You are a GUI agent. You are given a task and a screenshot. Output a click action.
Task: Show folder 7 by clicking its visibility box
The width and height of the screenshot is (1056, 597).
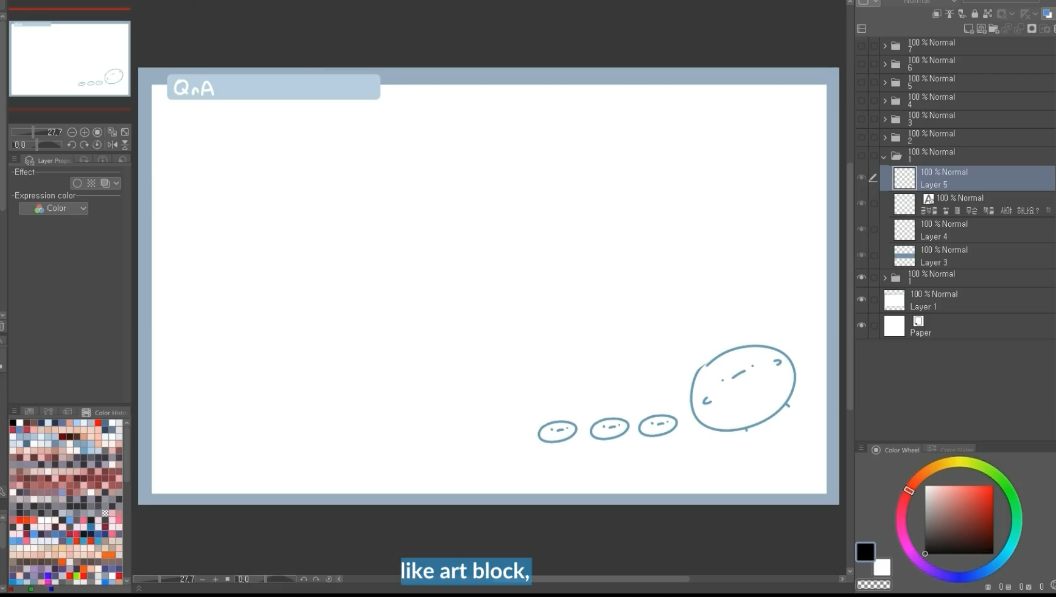861,46
